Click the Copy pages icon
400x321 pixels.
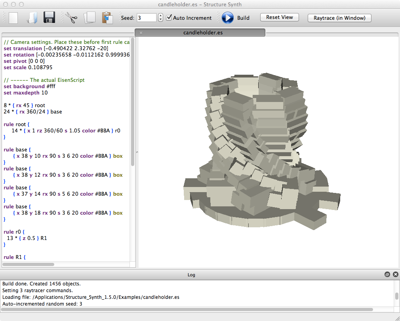point(90,18)
